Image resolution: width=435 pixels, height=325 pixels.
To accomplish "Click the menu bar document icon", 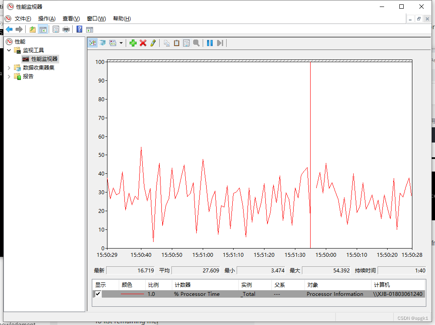I will tap(8, 19).
